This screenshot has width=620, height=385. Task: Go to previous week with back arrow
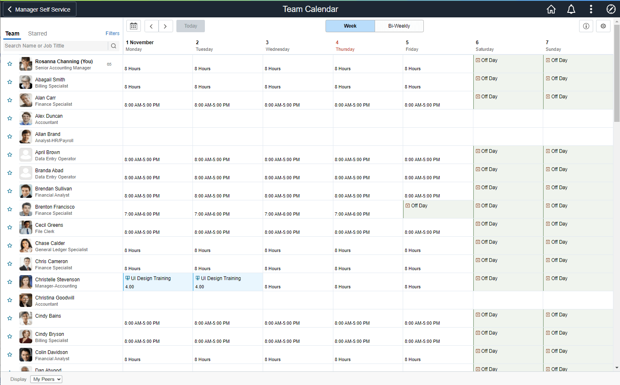click(151, 26)
